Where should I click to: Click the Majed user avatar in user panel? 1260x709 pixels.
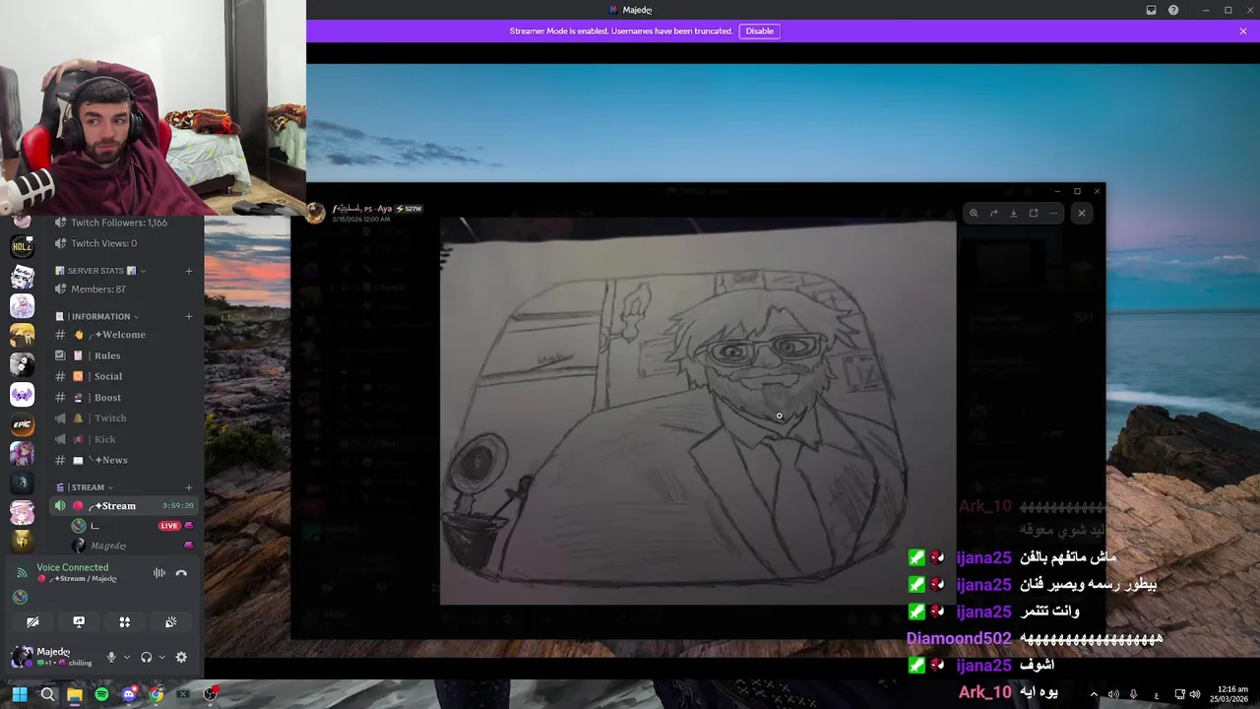(22, 657)
